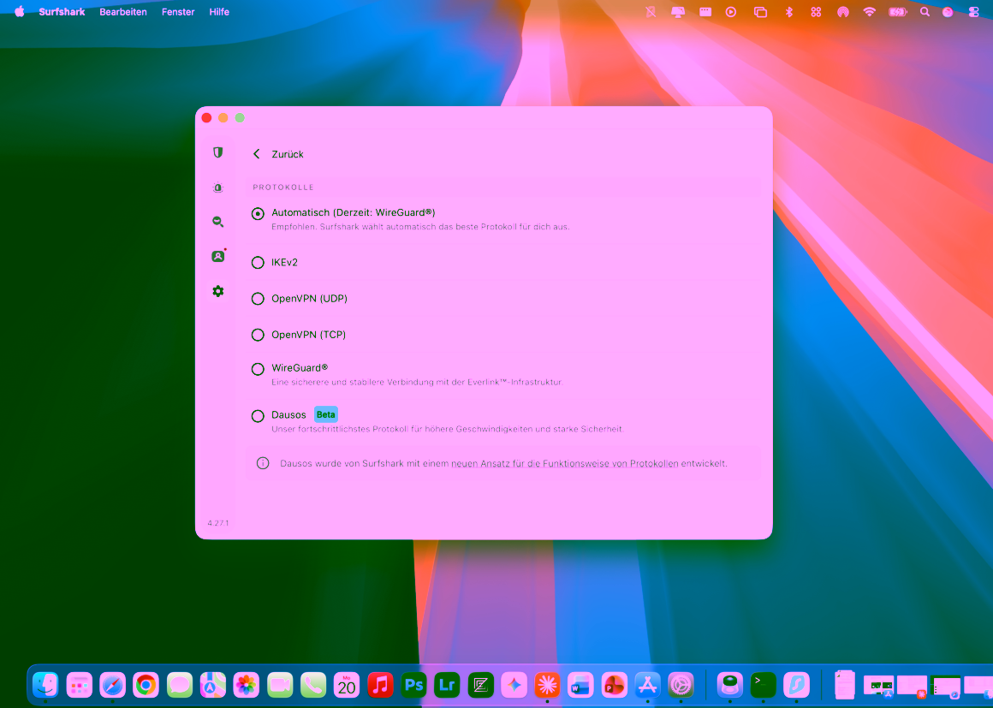Open the Hilfe menu
The image size is (993, 708).
(x=219, y=12)
